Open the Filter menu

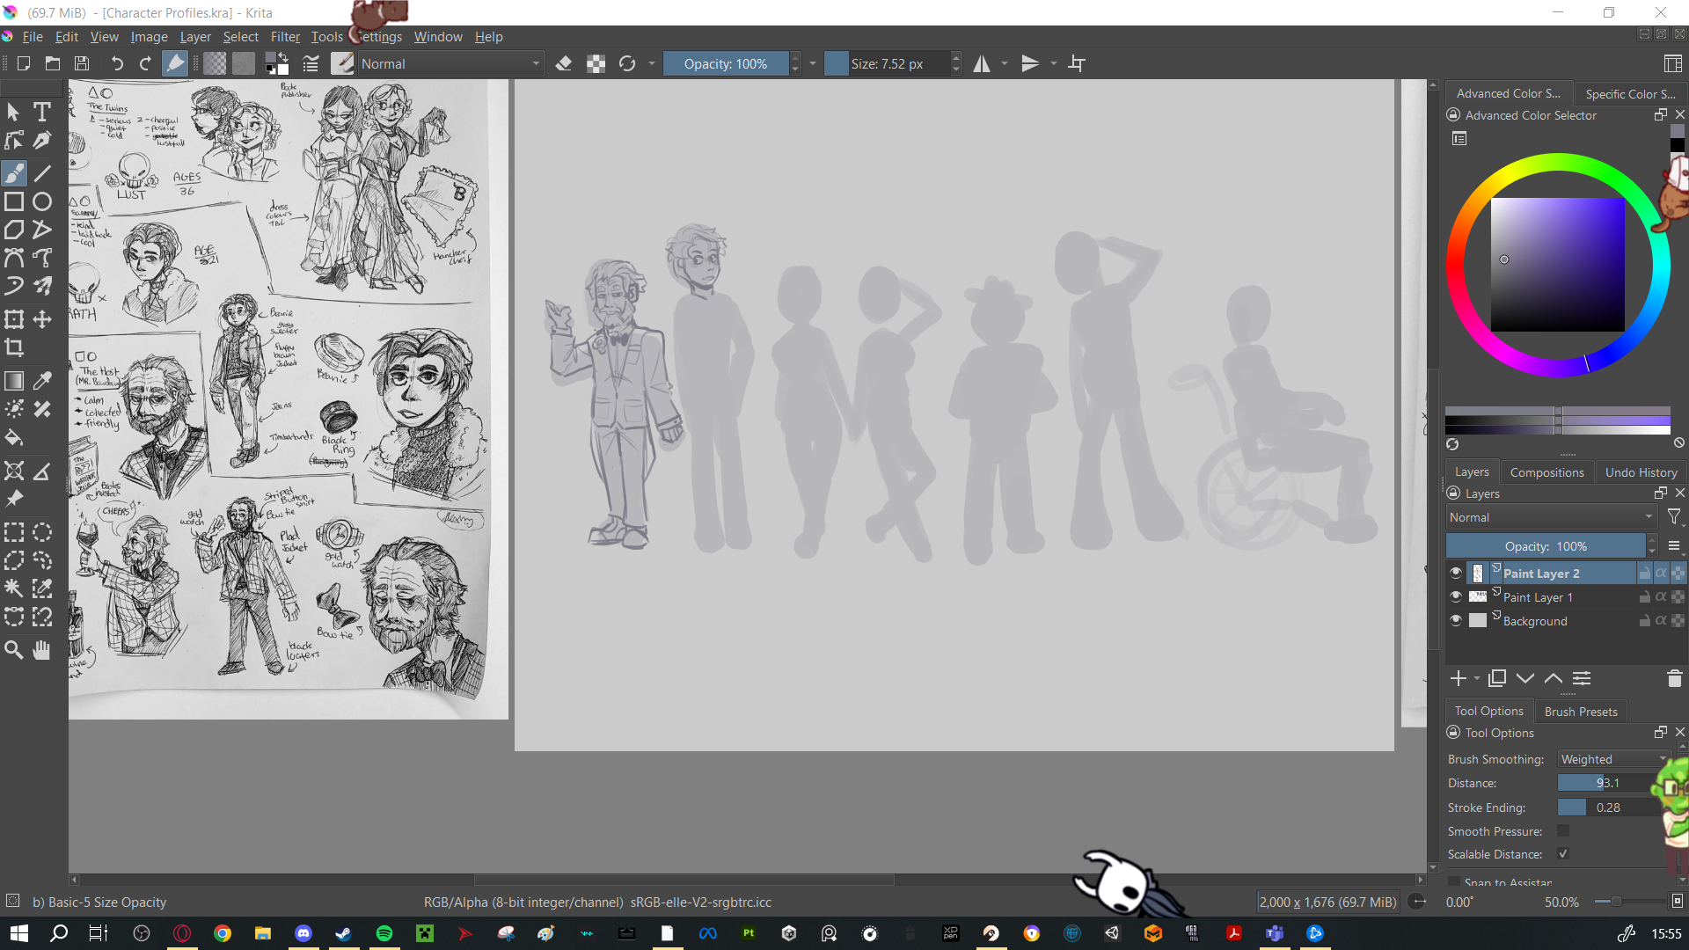pyautogui.click(x=285, y=37)
